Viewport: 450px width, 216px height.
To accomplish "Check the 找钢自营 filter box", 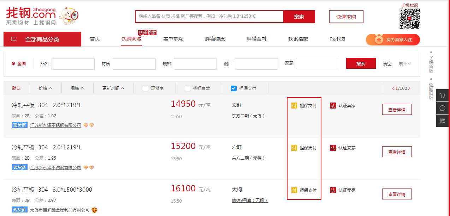I will tap(188, 88).
